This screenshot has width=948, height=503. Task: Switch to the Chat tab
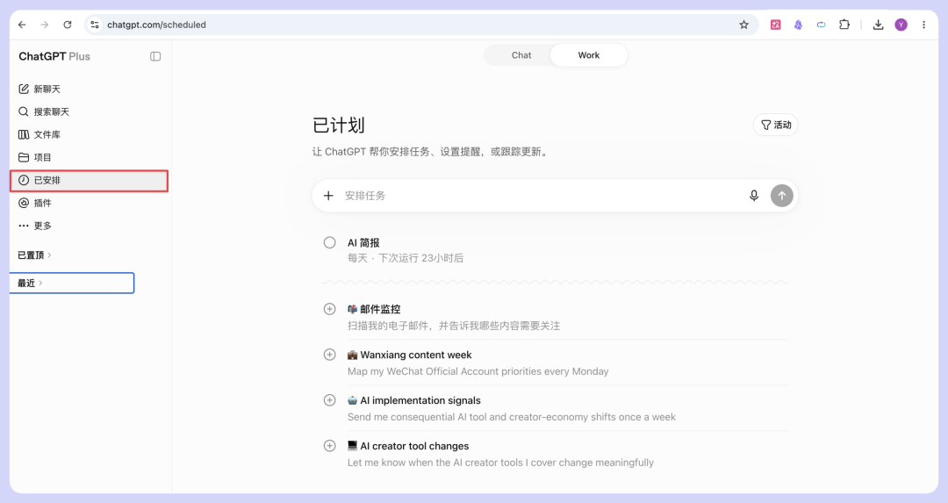(x=521, y=55)
